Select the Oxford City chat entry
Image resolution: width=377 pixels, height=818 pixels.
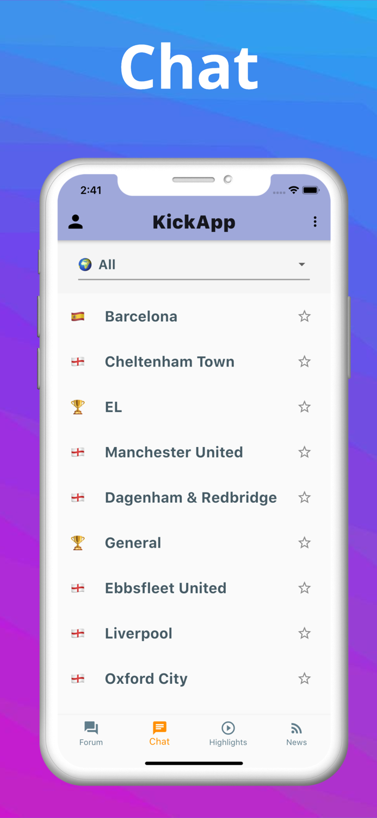tap(146, 678)
